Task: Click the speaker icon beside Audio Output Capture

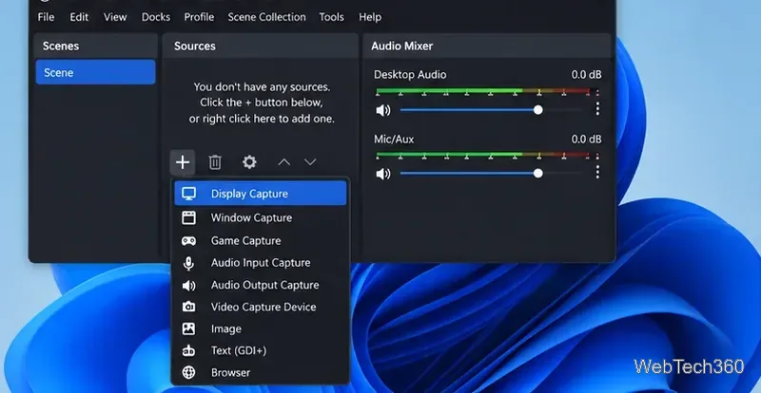Action: 188,286
